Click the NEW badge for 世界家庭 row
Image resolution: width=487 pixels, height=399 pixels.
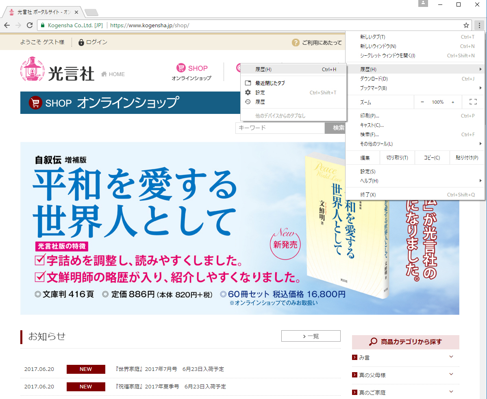click(86, 369)
